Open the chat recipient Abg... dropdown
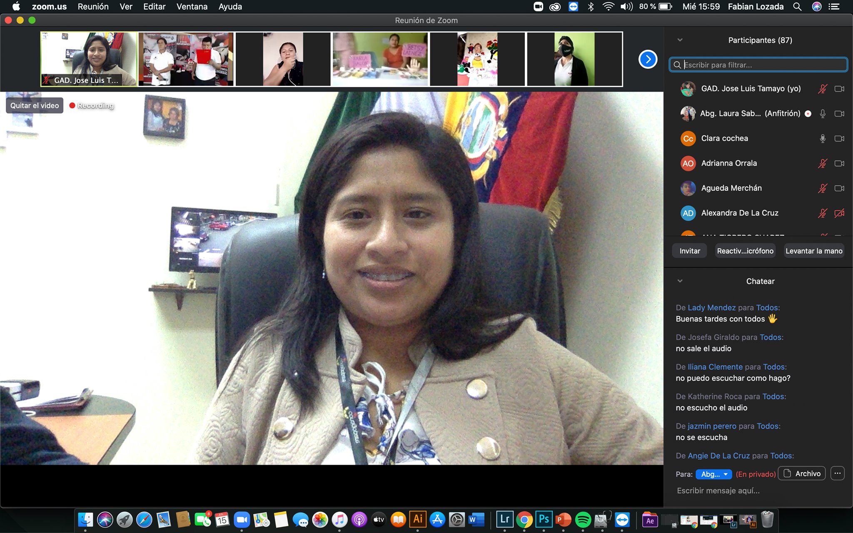 (713, 474)
